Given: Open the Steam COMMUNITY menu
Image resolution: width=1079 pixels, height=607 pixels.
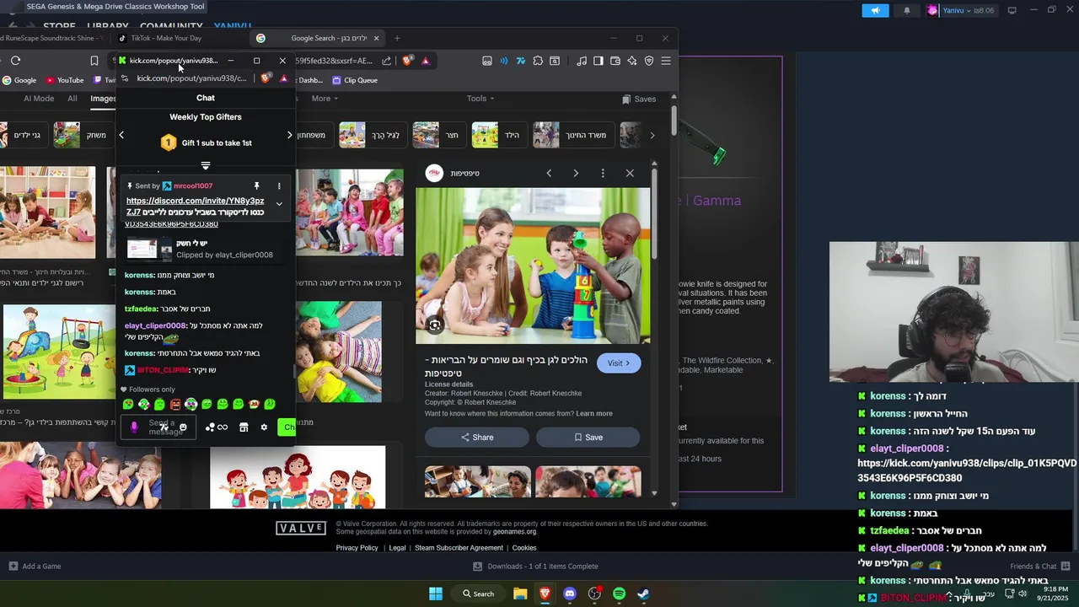Looking at the screenshot, I should [171, 26].
